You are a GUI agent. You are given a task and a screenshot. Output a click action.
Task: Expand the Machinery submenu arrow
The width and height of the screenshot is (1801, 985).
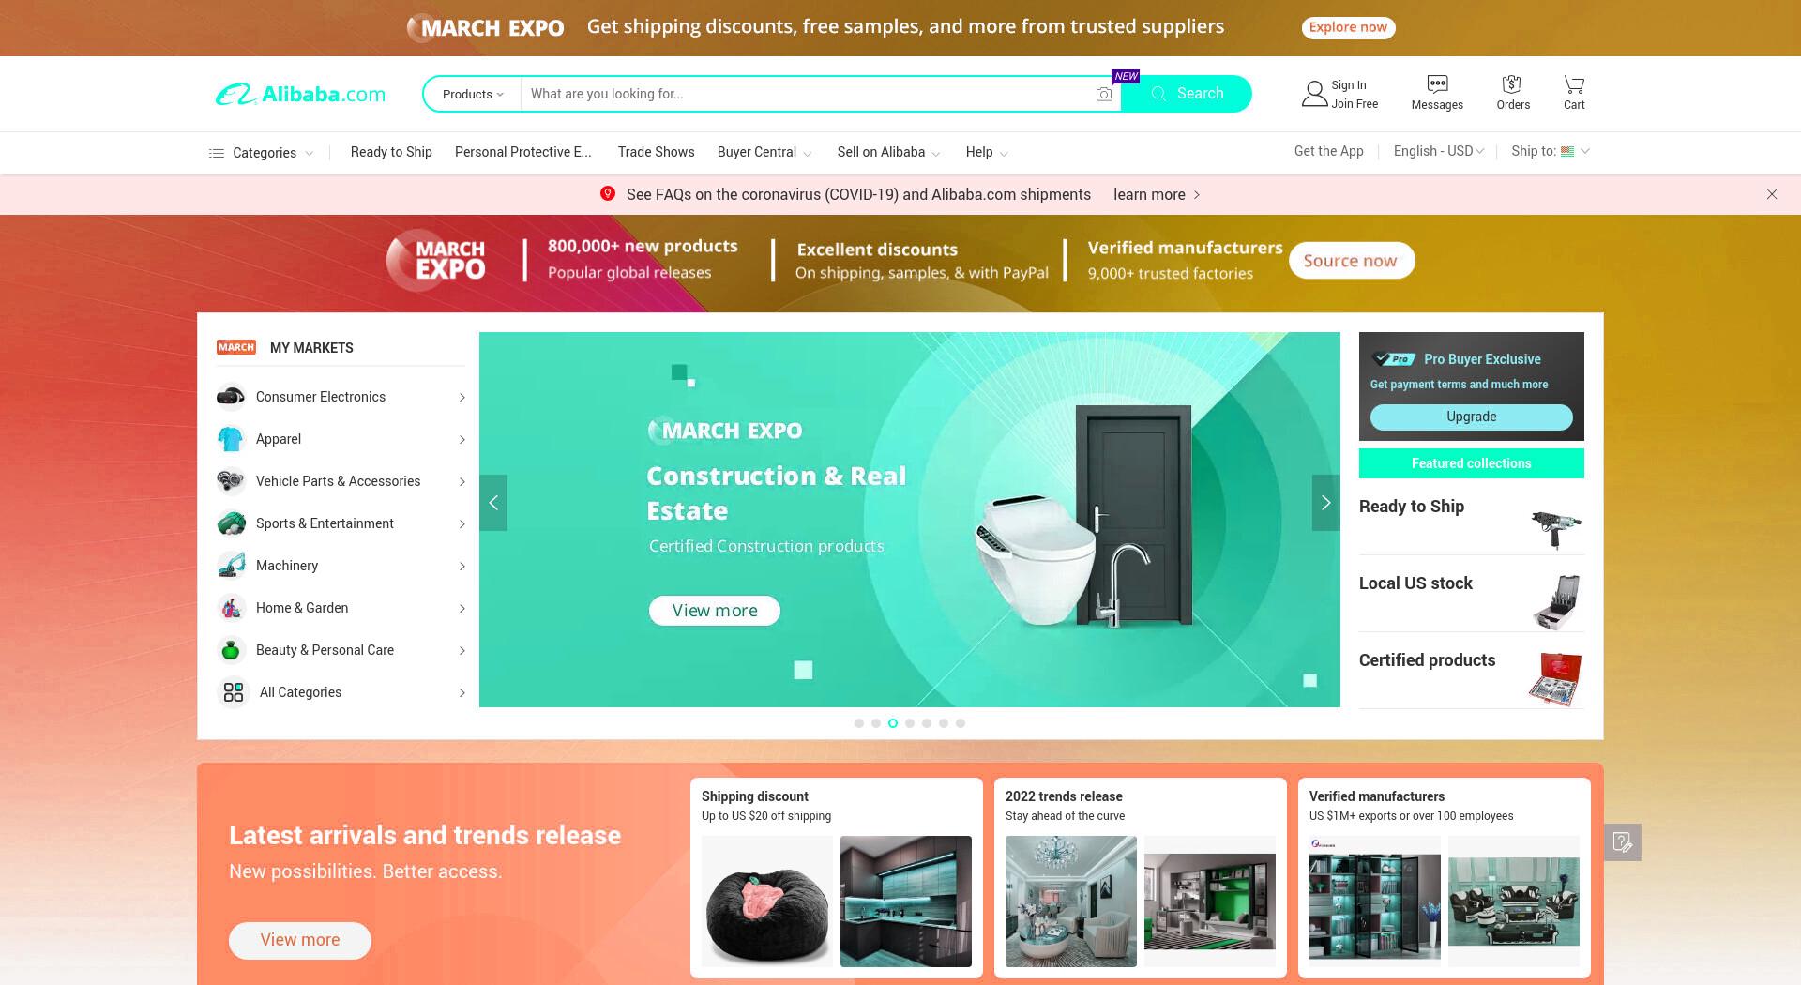pyautogui.click(x=462, y=567)
